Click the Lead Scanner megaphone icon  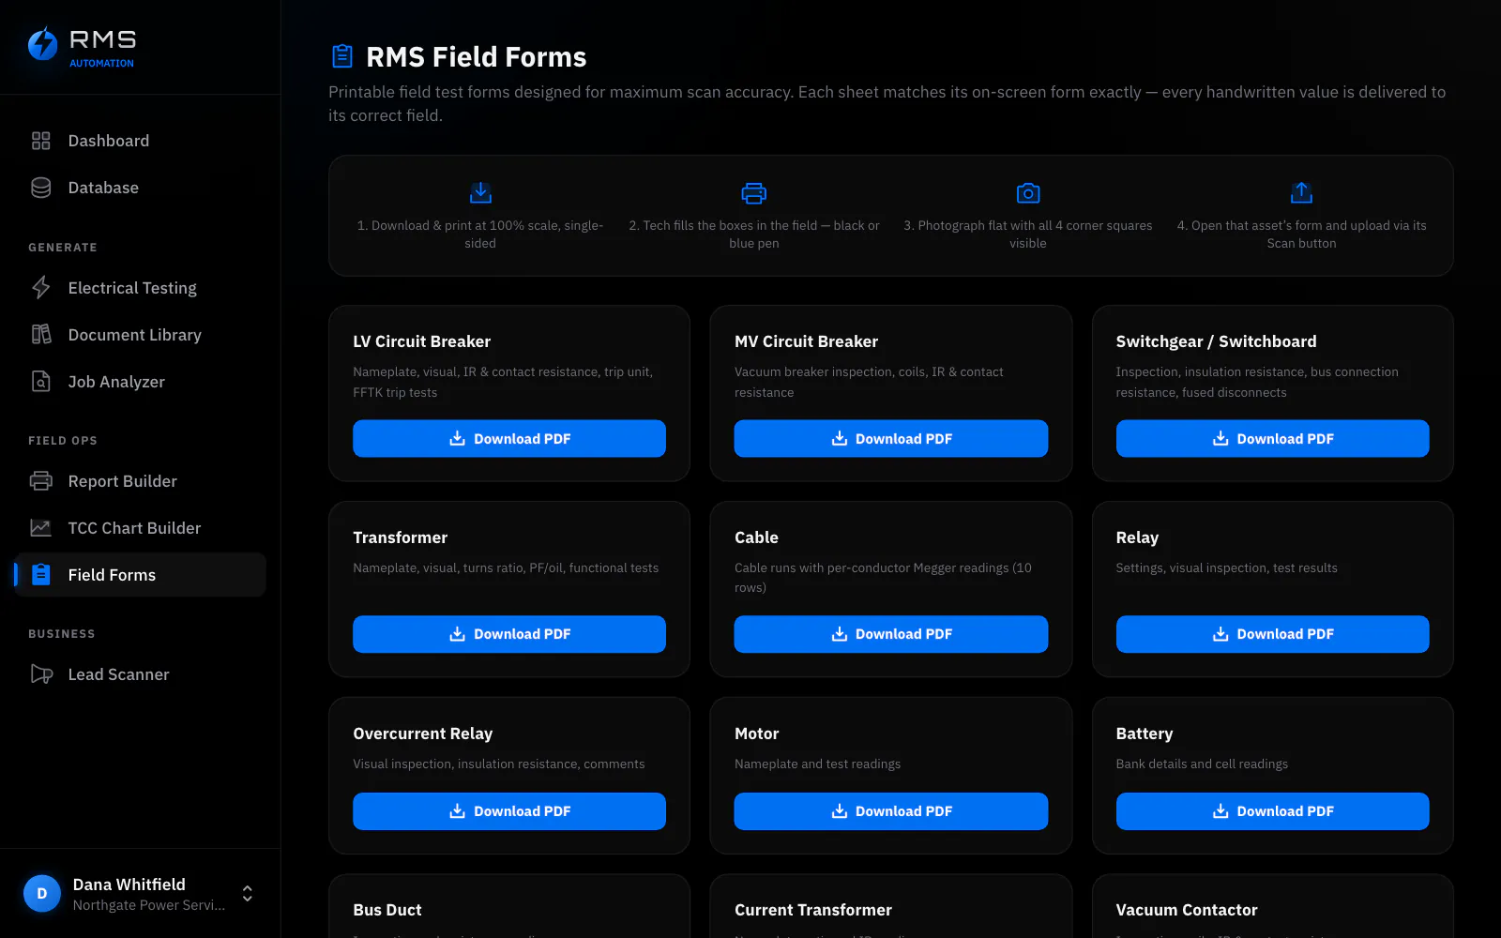point(41,674)
